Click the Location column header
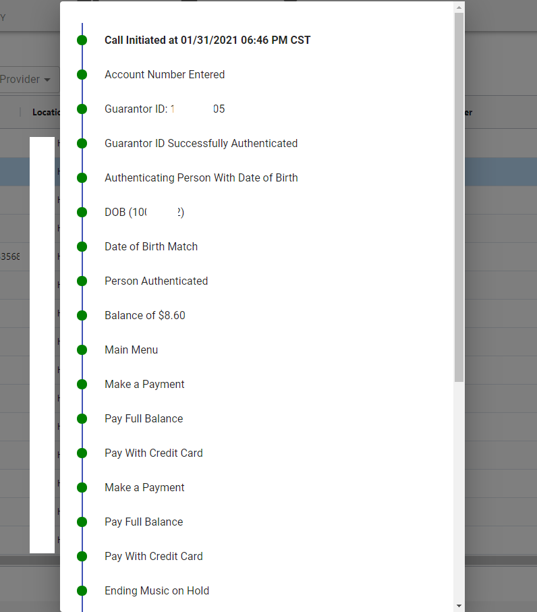 pos(47,113)
